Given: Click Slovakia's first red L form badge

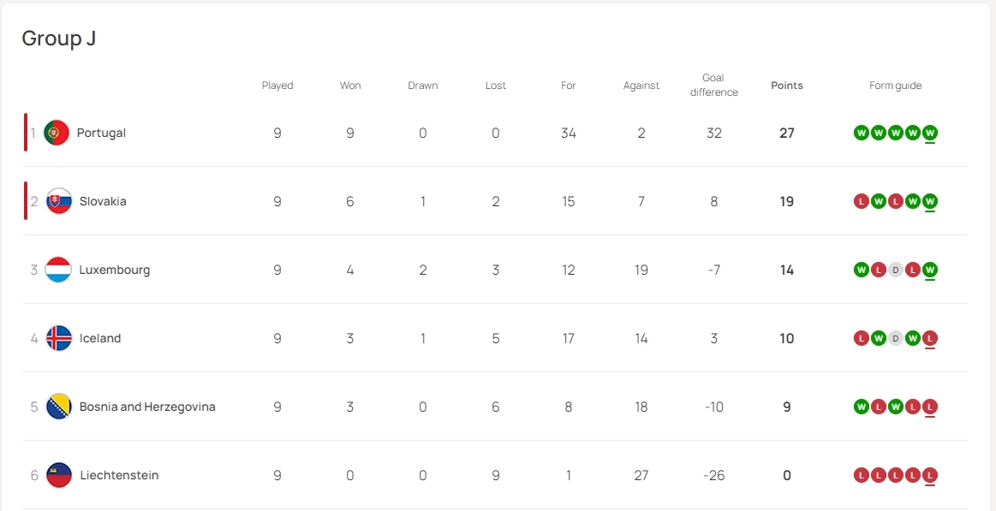Looking at the screenshot, I should pyautogui.click(x=862, y=201).
